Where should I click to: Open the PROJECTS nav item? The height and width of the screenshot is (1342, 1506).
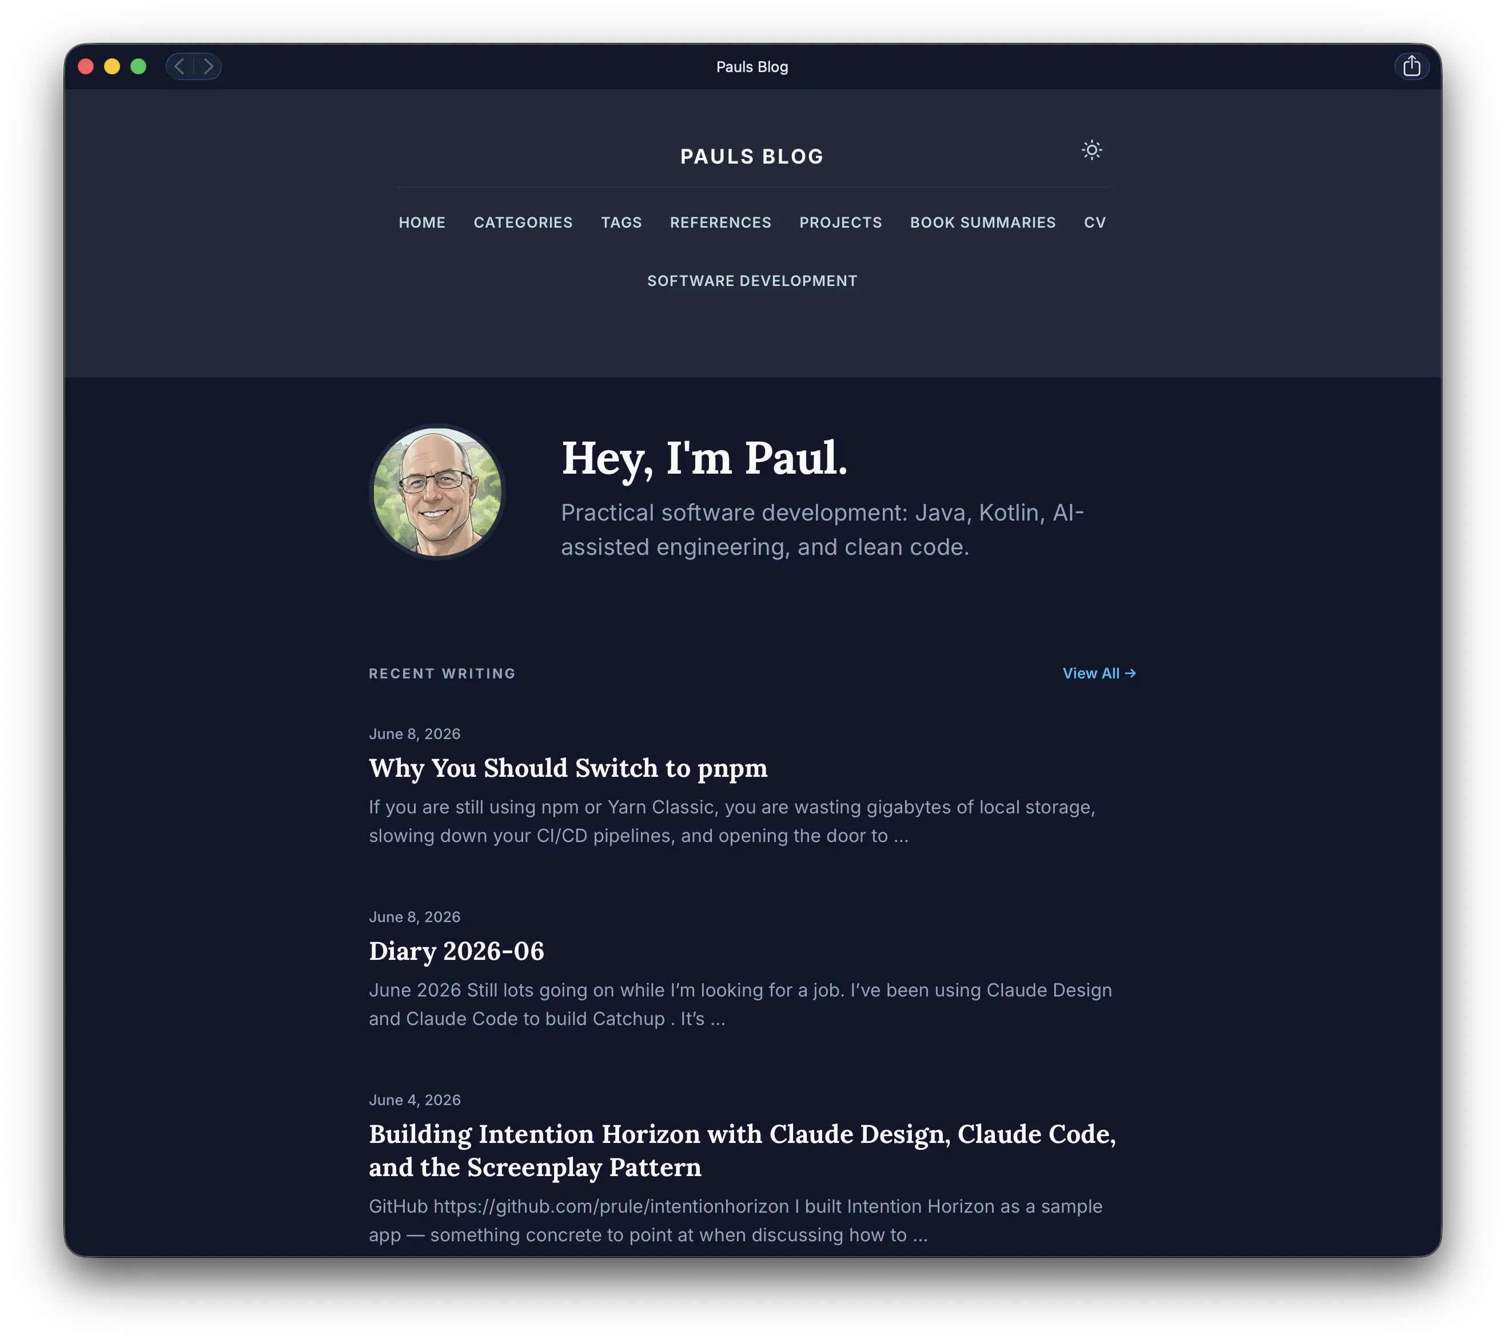pos(840,222)
